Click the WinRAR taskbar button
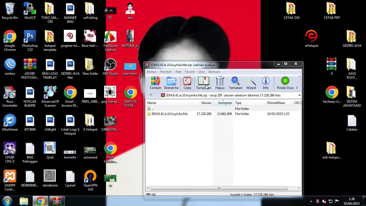Image resolution: width=366 pixels, height=206 pixels. pyautogui.click(x=57, y=201)
